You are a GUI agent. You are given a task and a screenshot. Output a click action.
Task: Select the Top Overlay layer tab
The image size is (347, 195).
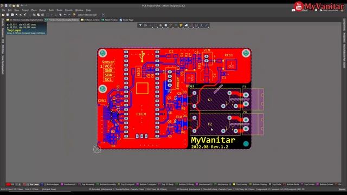tap(240, 184)
